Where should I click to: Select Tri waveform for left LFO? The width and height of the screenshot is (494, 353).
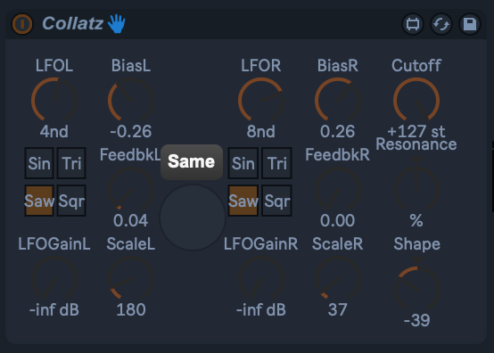71,163
